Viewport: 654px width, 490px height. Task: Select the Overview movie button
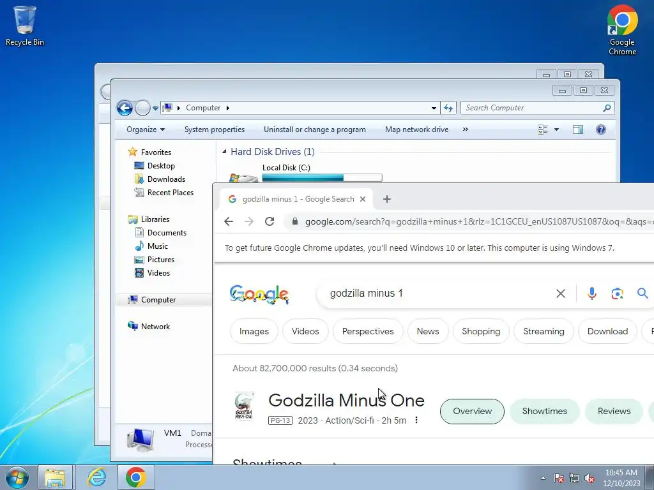point(472,412)
